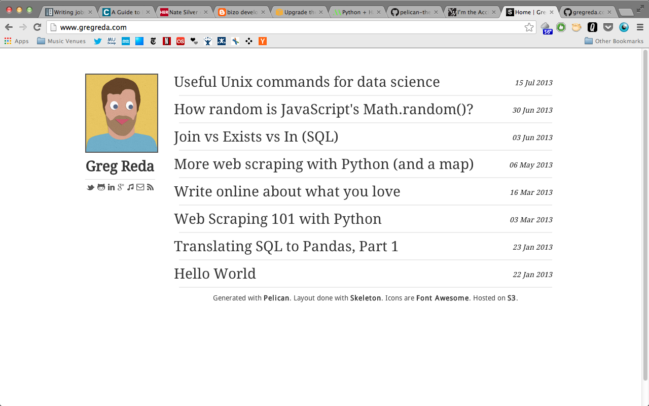The height and width of the screenshot is (406, 649).
Task: Open the Chrome hamburger menu
Action: [640, 27]
